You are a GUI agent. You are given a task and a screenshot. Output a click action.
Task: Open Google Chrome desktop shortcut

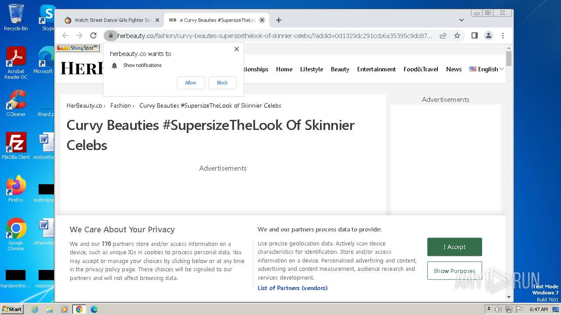pyautogui.click(x=16, y=234)
